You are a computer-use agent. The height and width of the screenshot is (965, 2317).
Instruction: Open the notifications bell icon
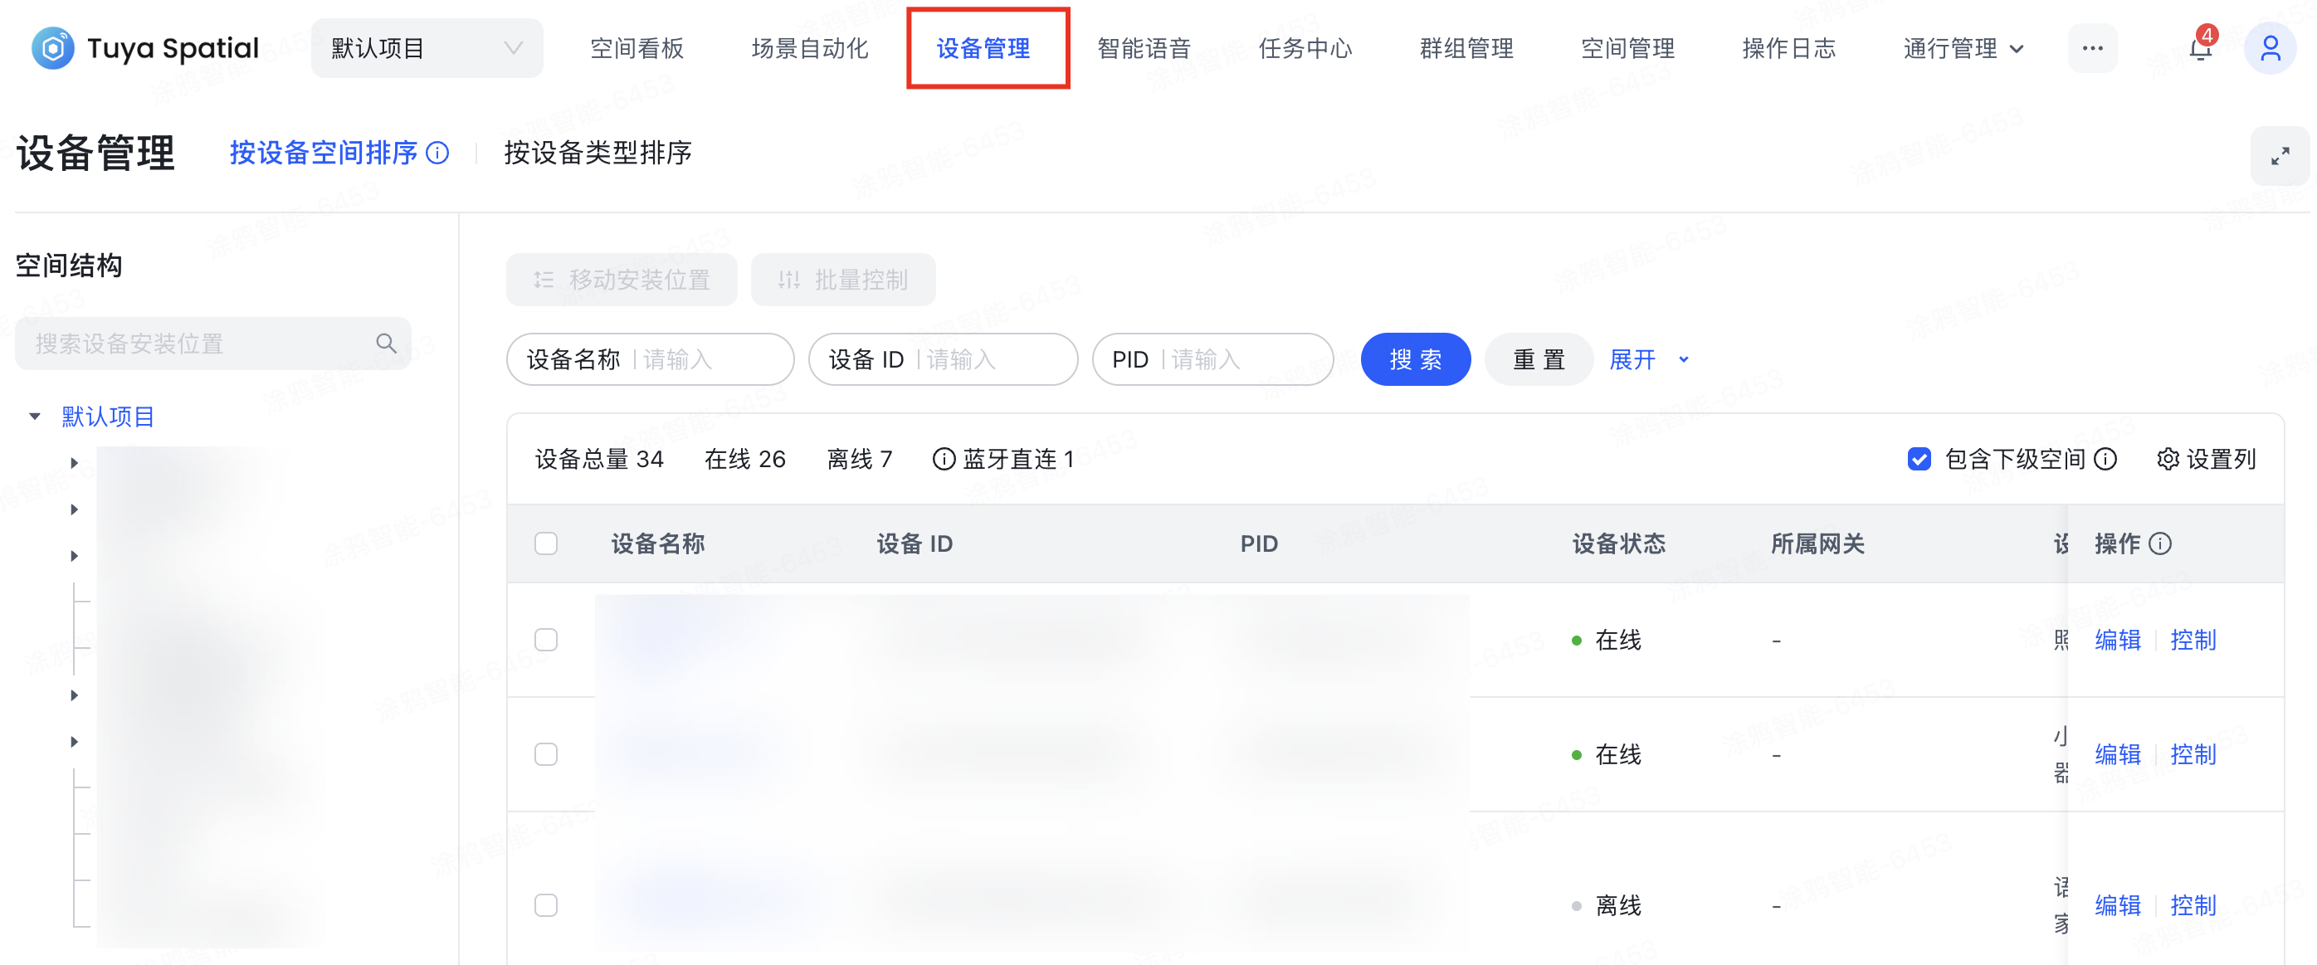[x=2200, y=49]
